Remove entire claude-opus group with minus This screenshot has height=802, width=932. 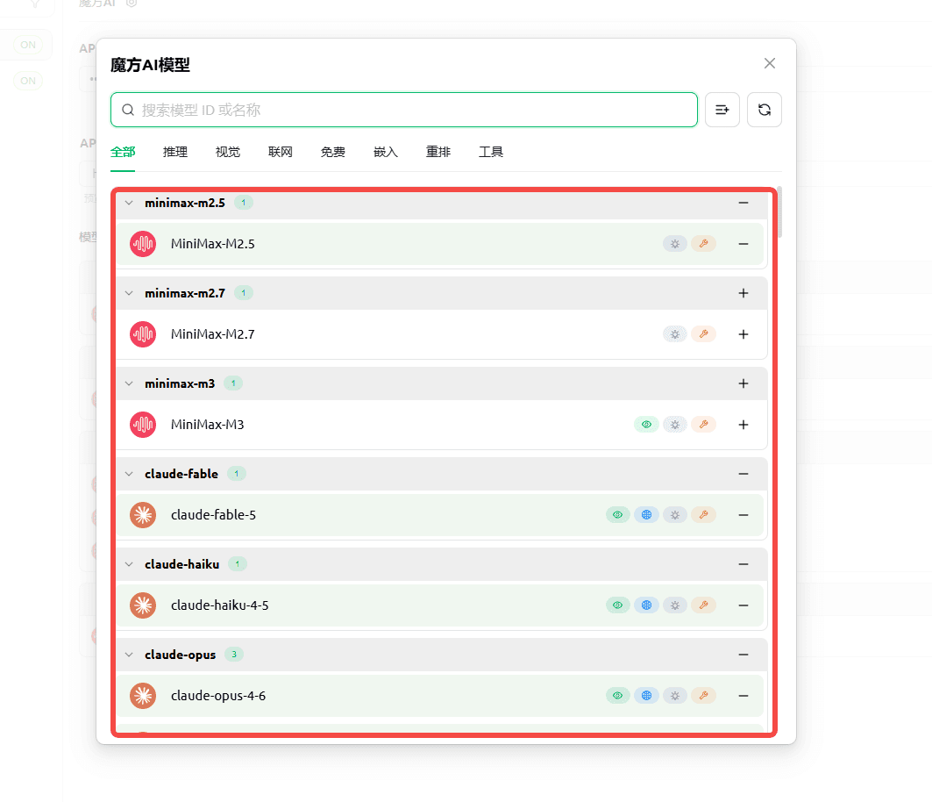click(743, 655)
